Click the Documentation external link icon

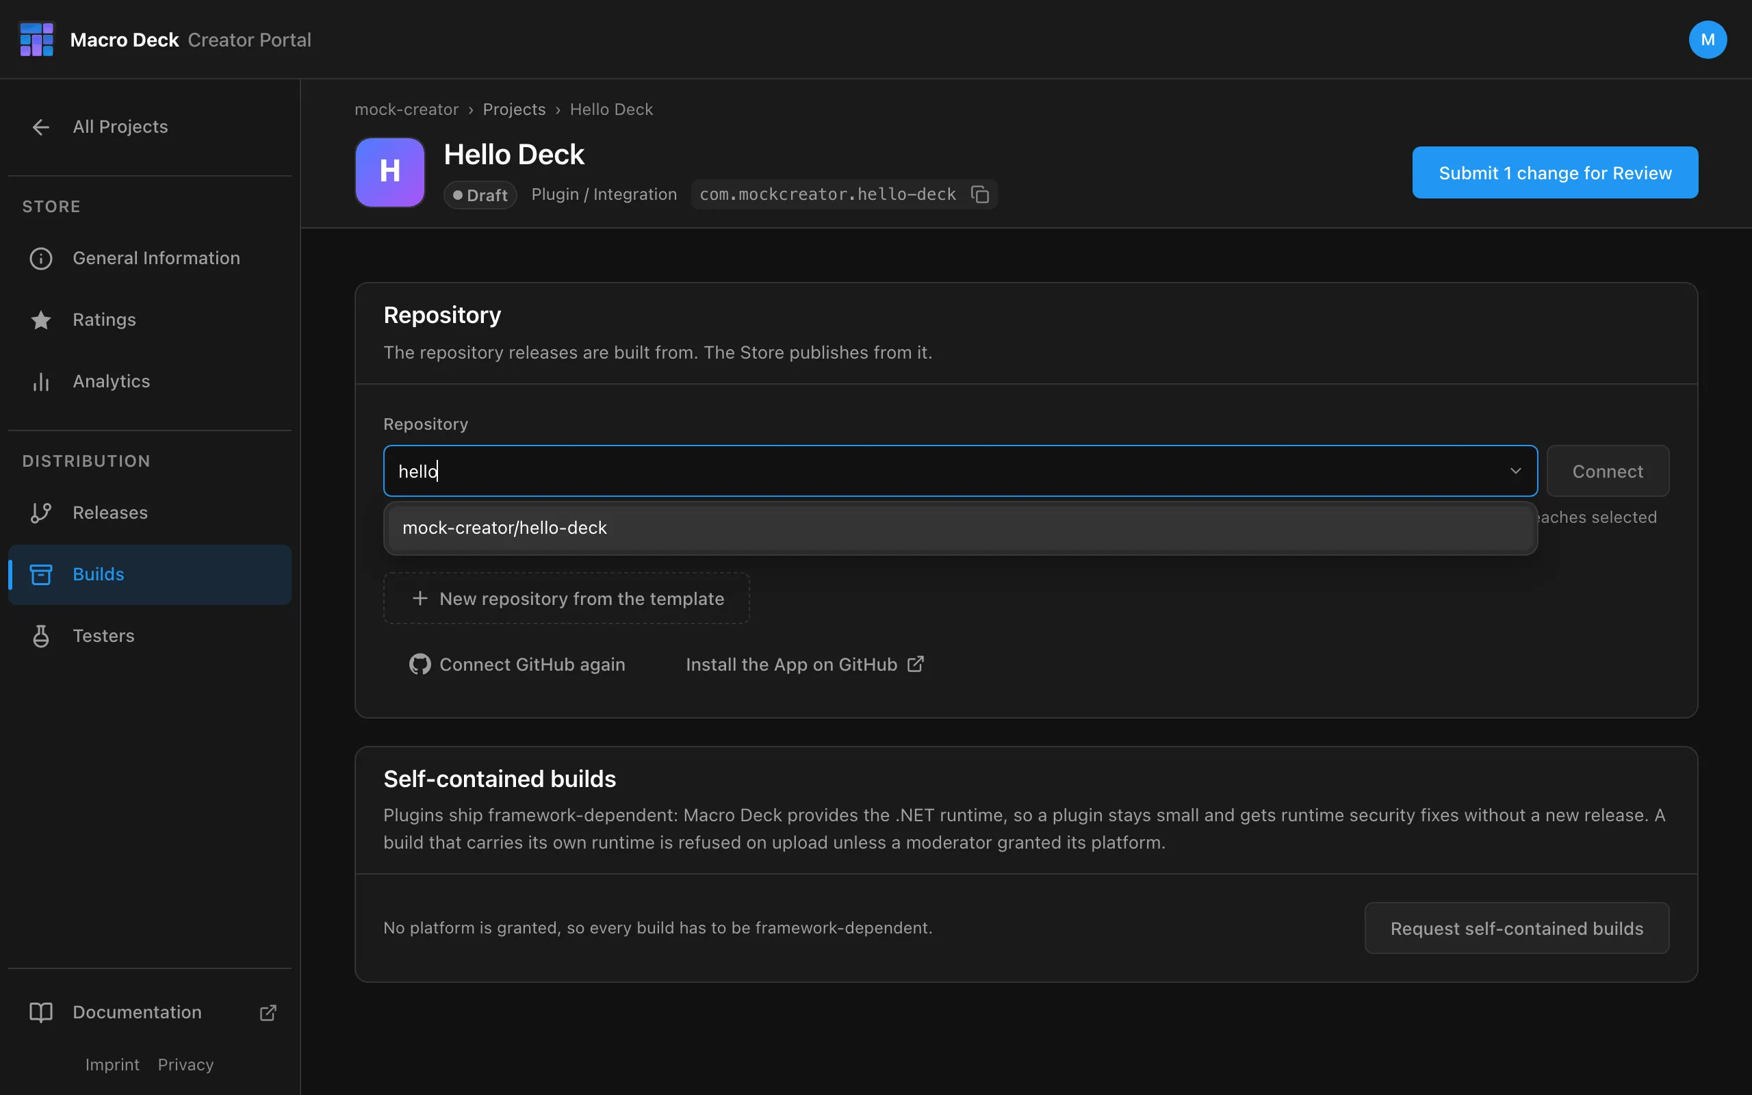tap(268, 1012)
